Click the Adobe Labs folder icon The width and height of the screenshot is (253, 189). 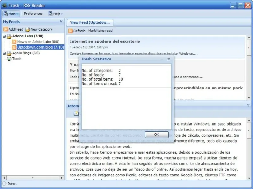tap(9, 36)
